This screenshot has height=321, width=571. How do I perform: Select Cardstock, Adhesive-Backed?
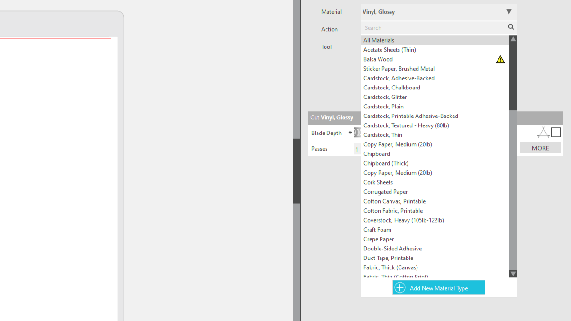pos(435,78)
